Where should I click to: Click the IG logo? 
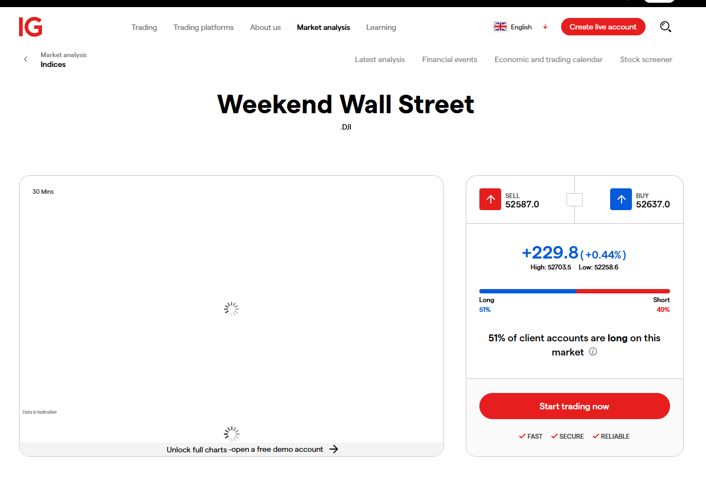[x=31, y=27]
